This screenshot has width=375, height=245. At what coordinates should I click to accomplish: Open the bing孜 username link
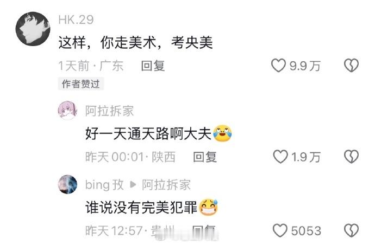click(104, 185)
